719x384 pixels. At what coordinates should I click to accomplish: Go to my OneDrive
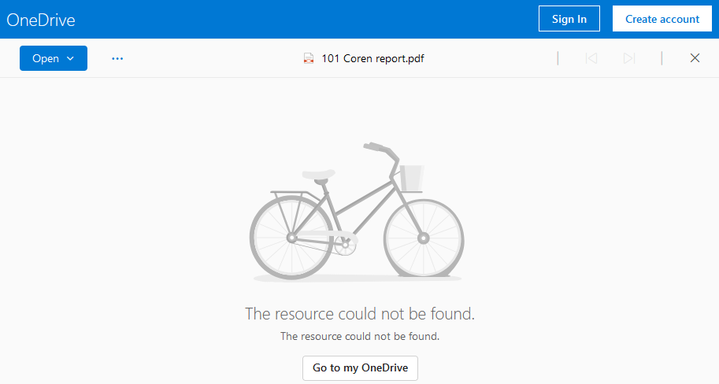pyautogui.click(x=360, y=368)
